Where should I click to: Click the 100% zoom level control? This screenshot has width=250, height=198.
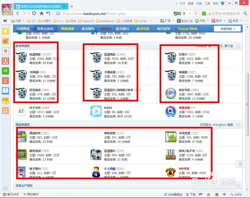click(x=236, y=194)
